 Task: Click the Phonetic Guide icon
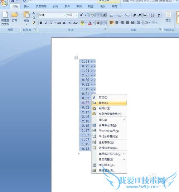point(98,15)
